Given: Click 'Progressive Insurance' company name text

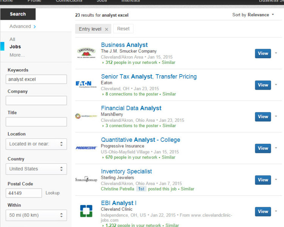Looking at the screenshot, I should pyautogui.click(x=122, y=146).
